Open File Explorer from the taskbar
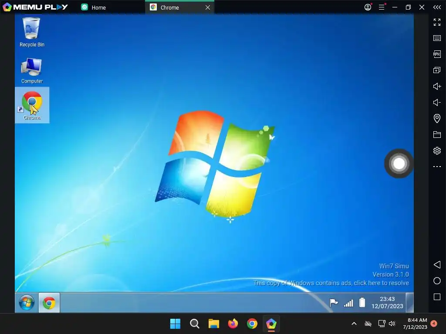This screenshot has width=446, height=334. coord(213,324)
